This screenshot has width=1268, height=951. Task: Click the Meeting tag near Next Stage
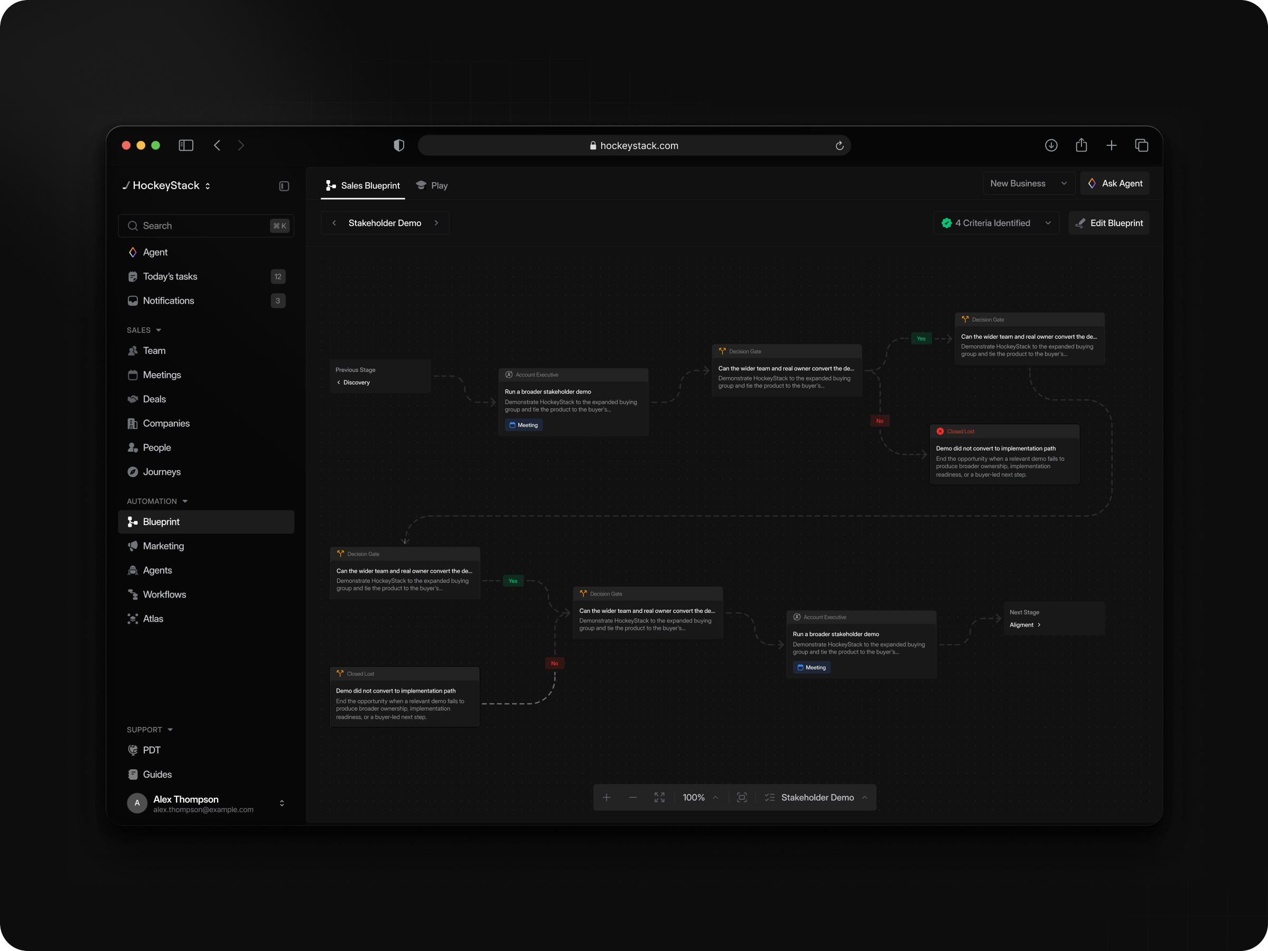(x=812, y=667)
